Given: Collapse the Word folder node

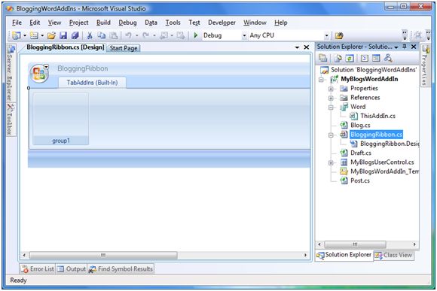Looking at the screenshot, I should tap(331, 107).
